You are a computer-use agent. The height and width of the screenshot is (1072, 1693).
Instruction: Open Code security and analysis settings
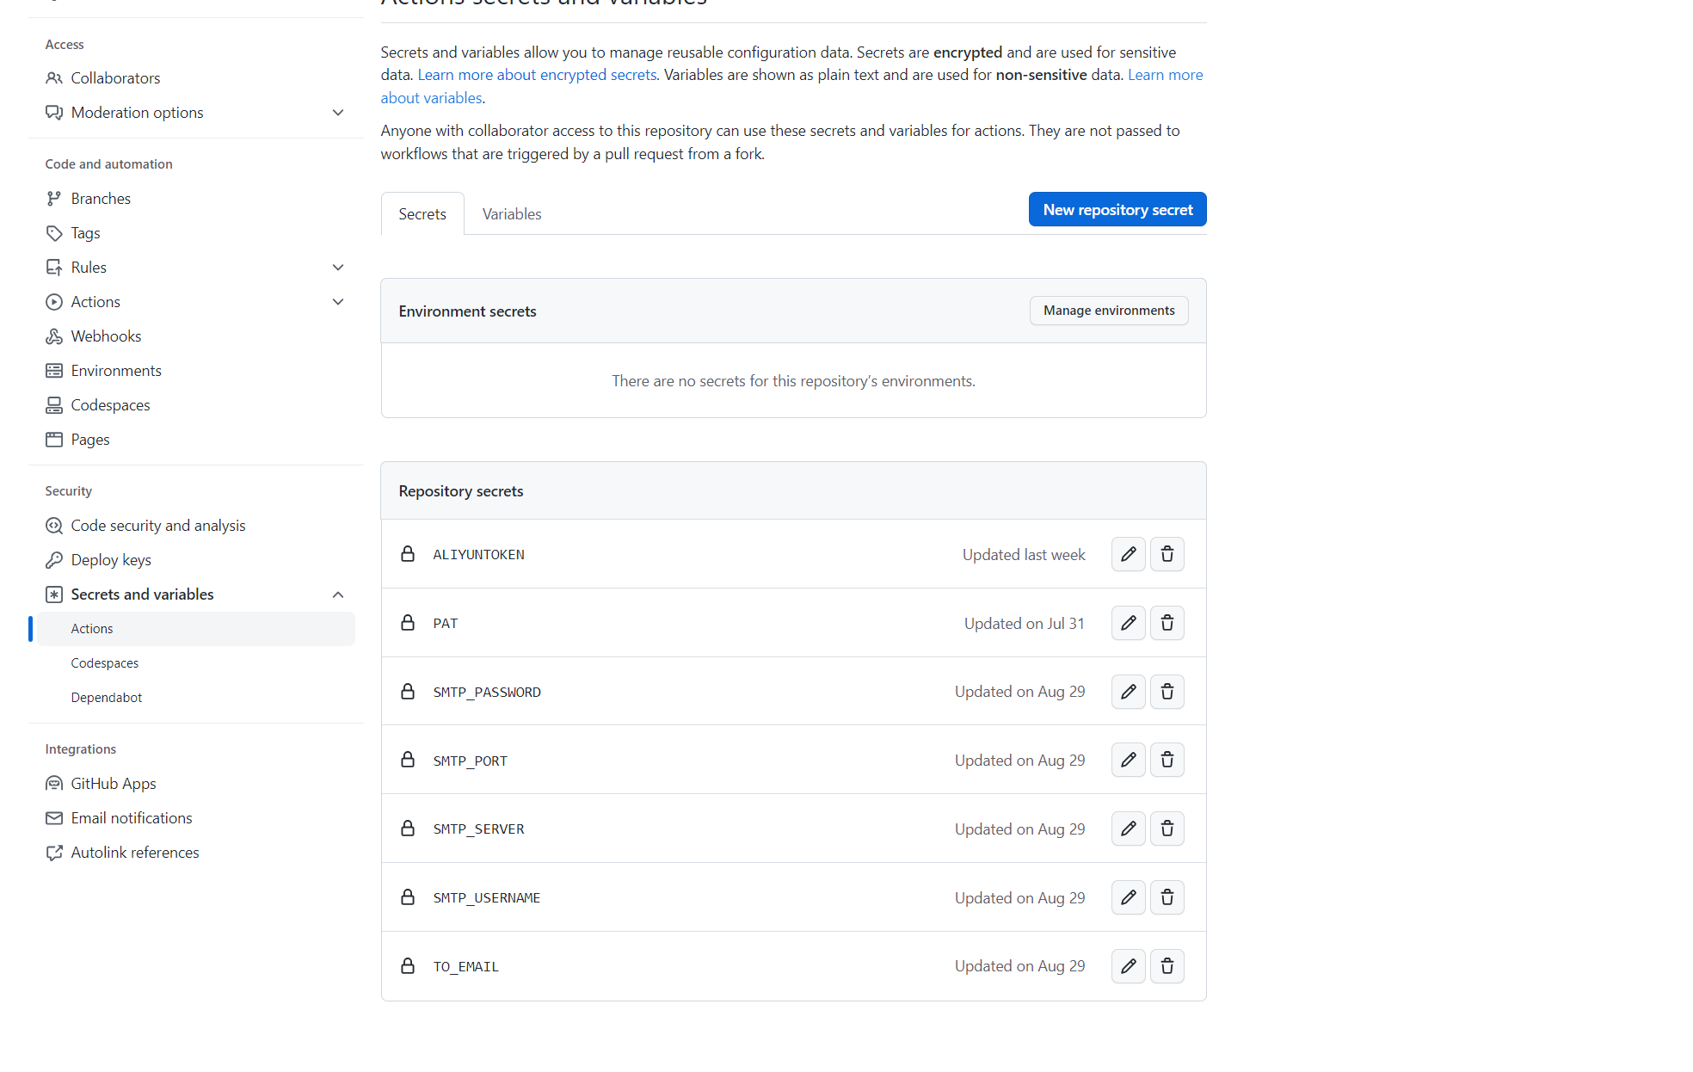(x=158, y=525)
